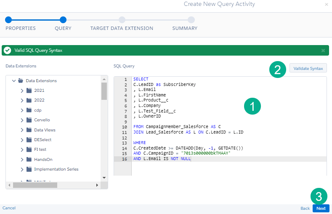Screen dimensions: 332x214
Task: Select the HandsOn folder icon
Action: click(x=29, y=159)
